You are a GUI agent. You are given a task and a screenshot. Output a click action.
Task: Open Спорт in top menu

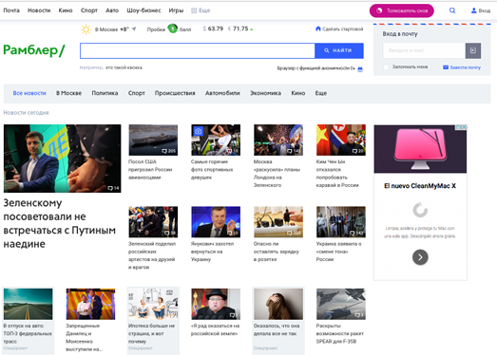pyautogui.click(x=89, y=10)
